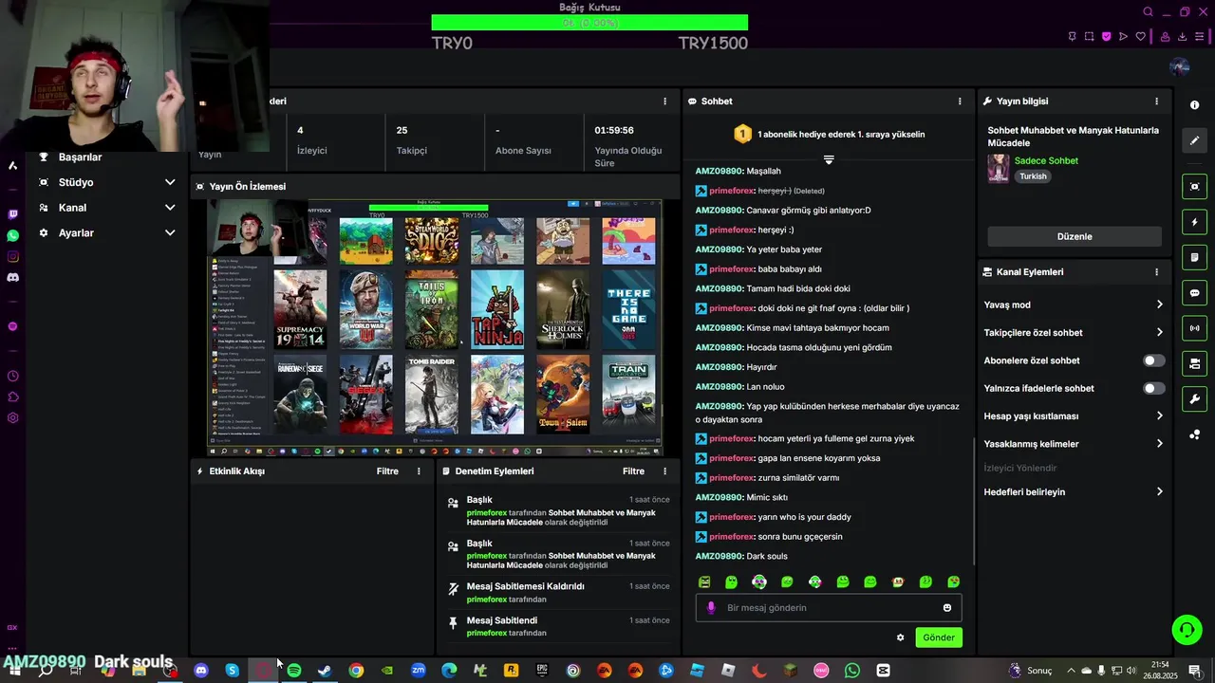Toggle the camera panel icon in right rail
Screen dimensions: 1215x683
pyautogui.click(x=1194, y=363)
